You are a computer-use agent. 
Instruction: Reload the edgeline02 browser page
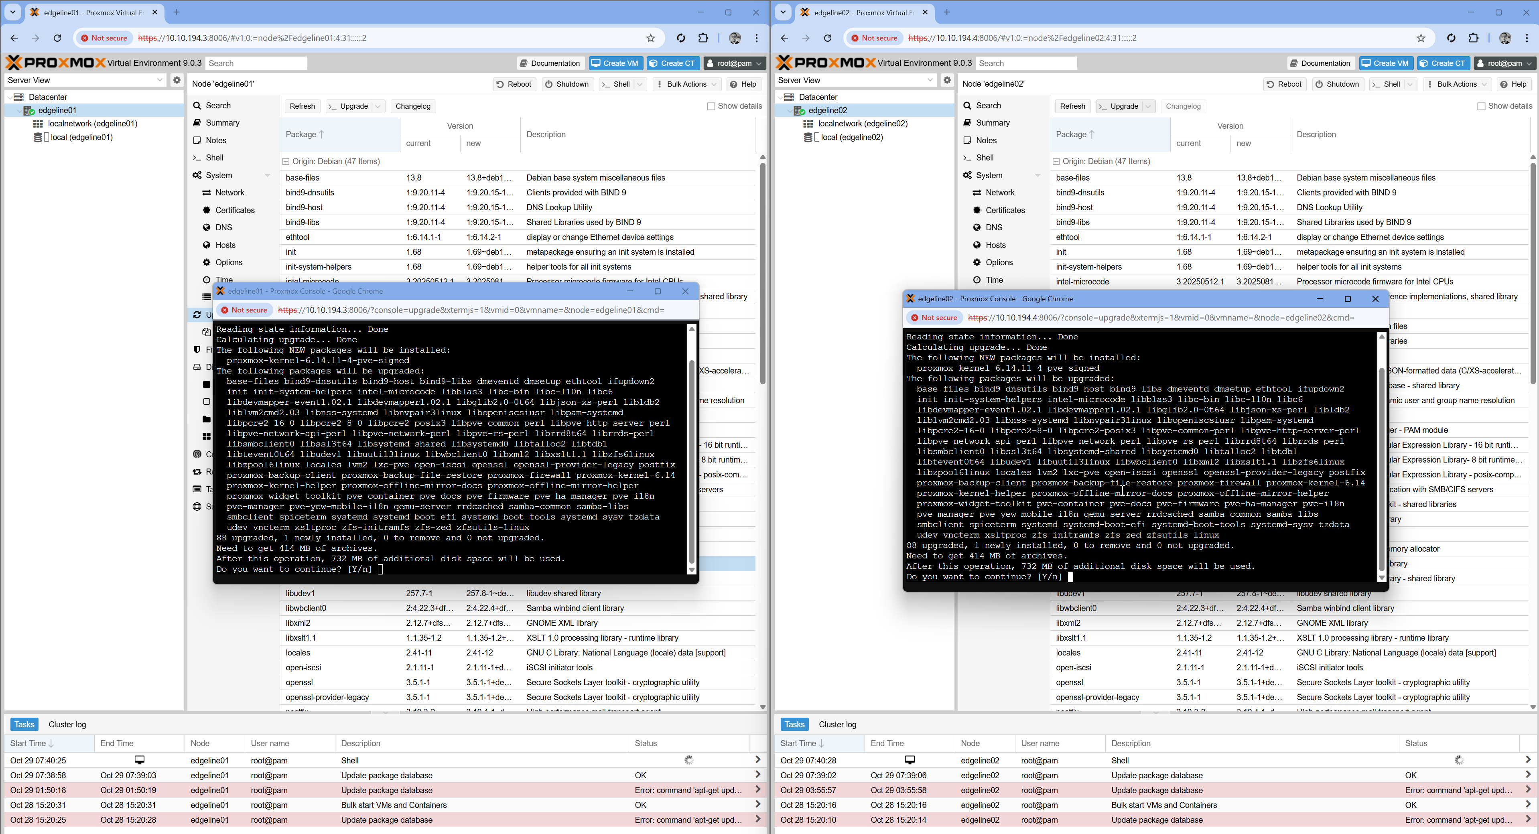click(x=827, y=38)
